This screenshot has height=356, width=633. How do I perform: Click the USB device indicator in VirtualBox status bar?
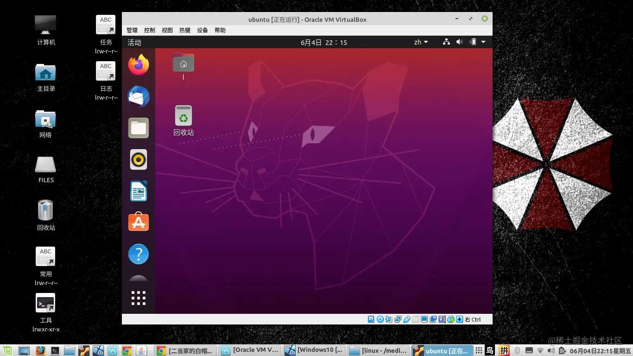pos(406,319)
